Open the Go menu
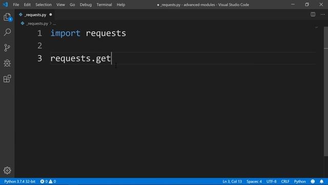328x185 pixels. click(x=72, y=5)
